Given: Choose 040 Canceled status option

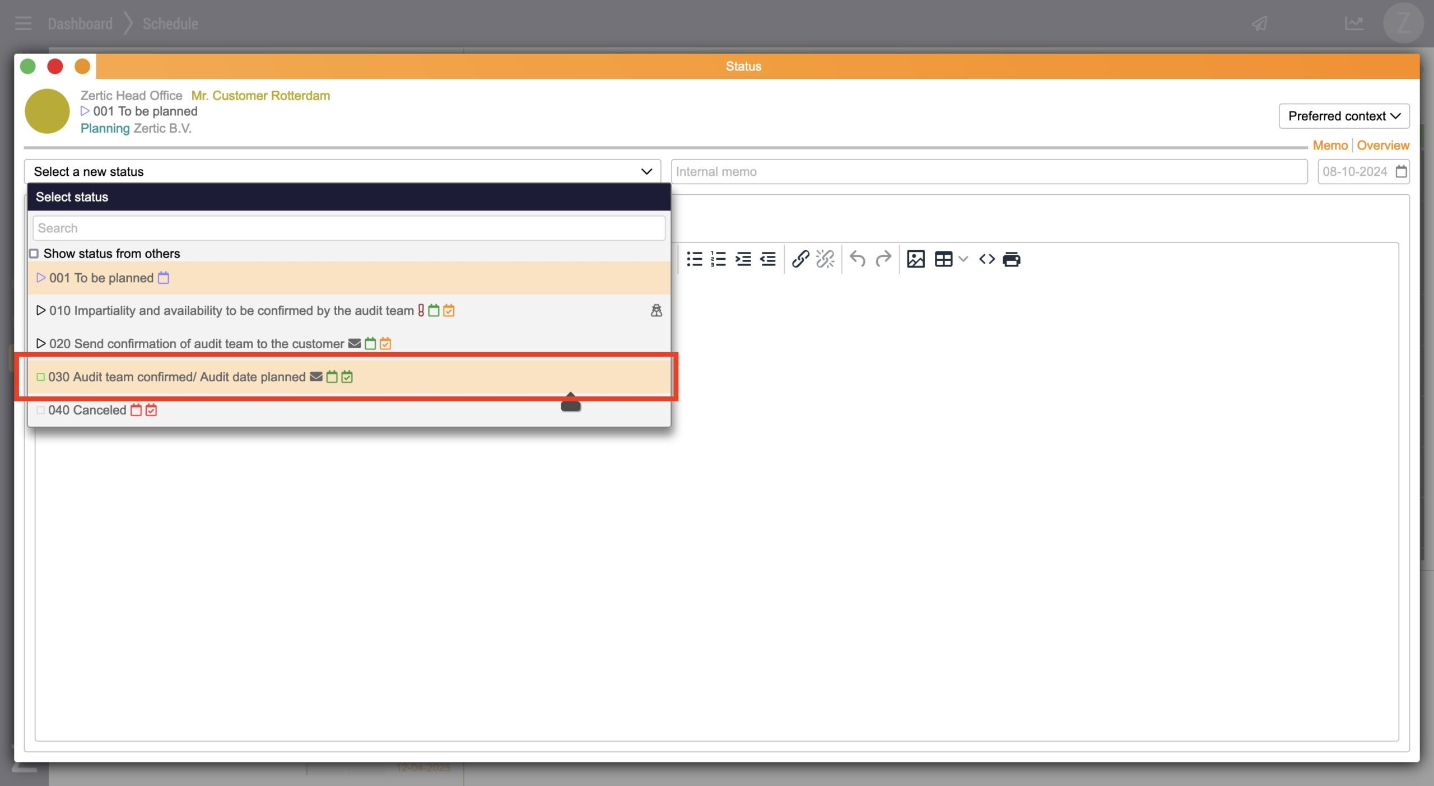Looking at the screenshot, I should pyautogui.click(x=87, y=410).
